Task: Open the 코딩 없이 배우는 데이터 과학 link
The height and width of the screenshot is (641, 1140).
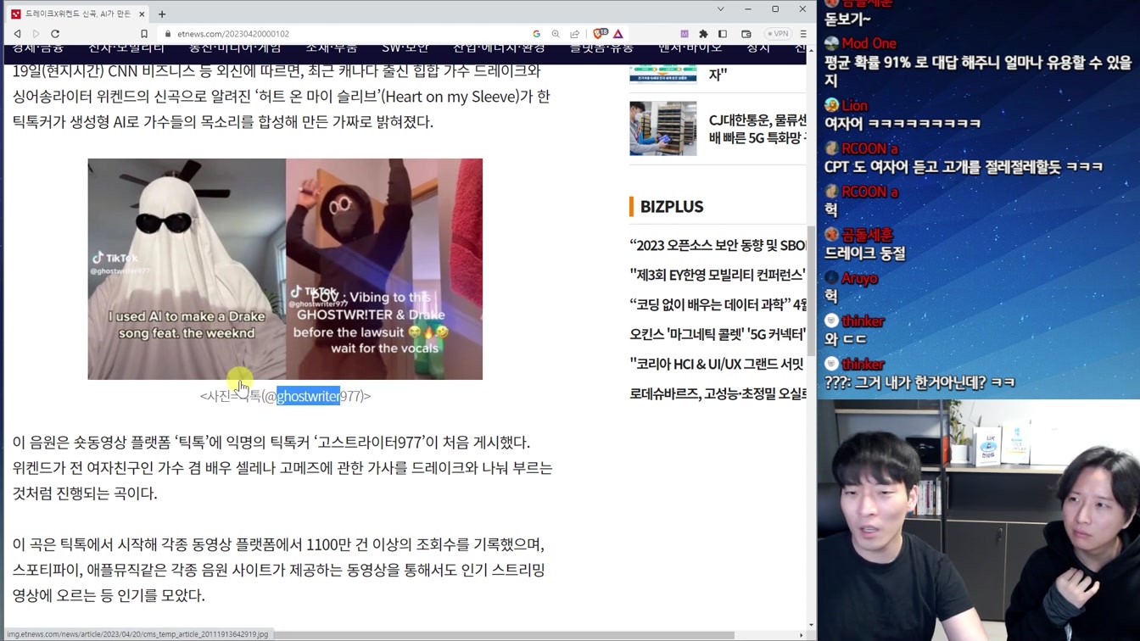Action: click(718, 304)
